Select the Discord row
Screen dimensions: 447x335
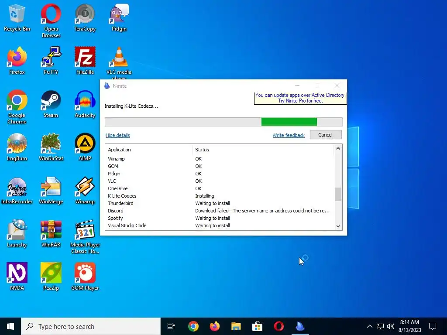coord(220,211)
